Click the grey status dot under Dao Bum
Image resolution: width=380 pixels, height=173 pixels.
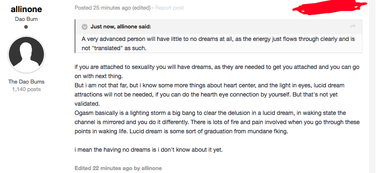coord(26,27)
